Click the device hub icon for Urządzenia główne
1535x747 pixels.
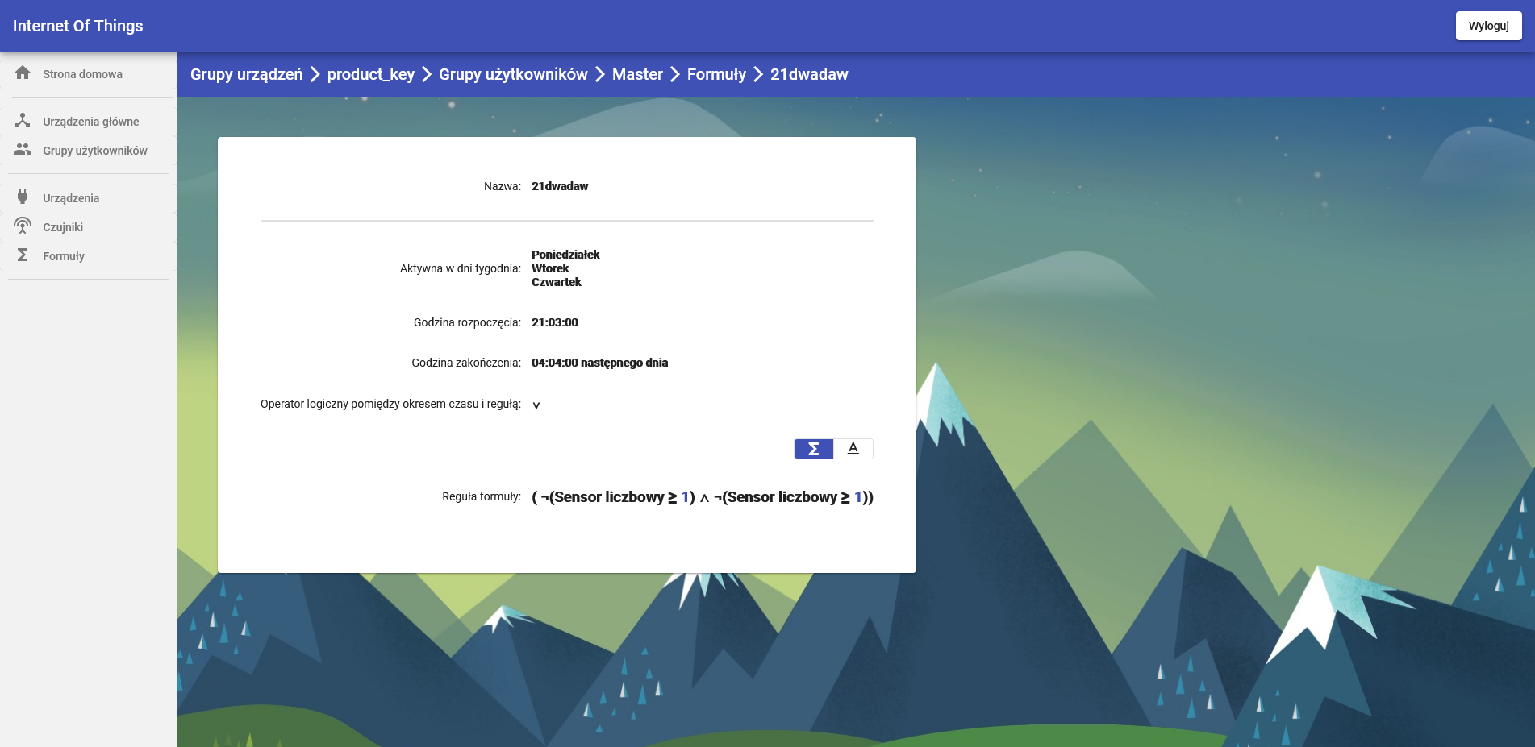coord(23,121)
